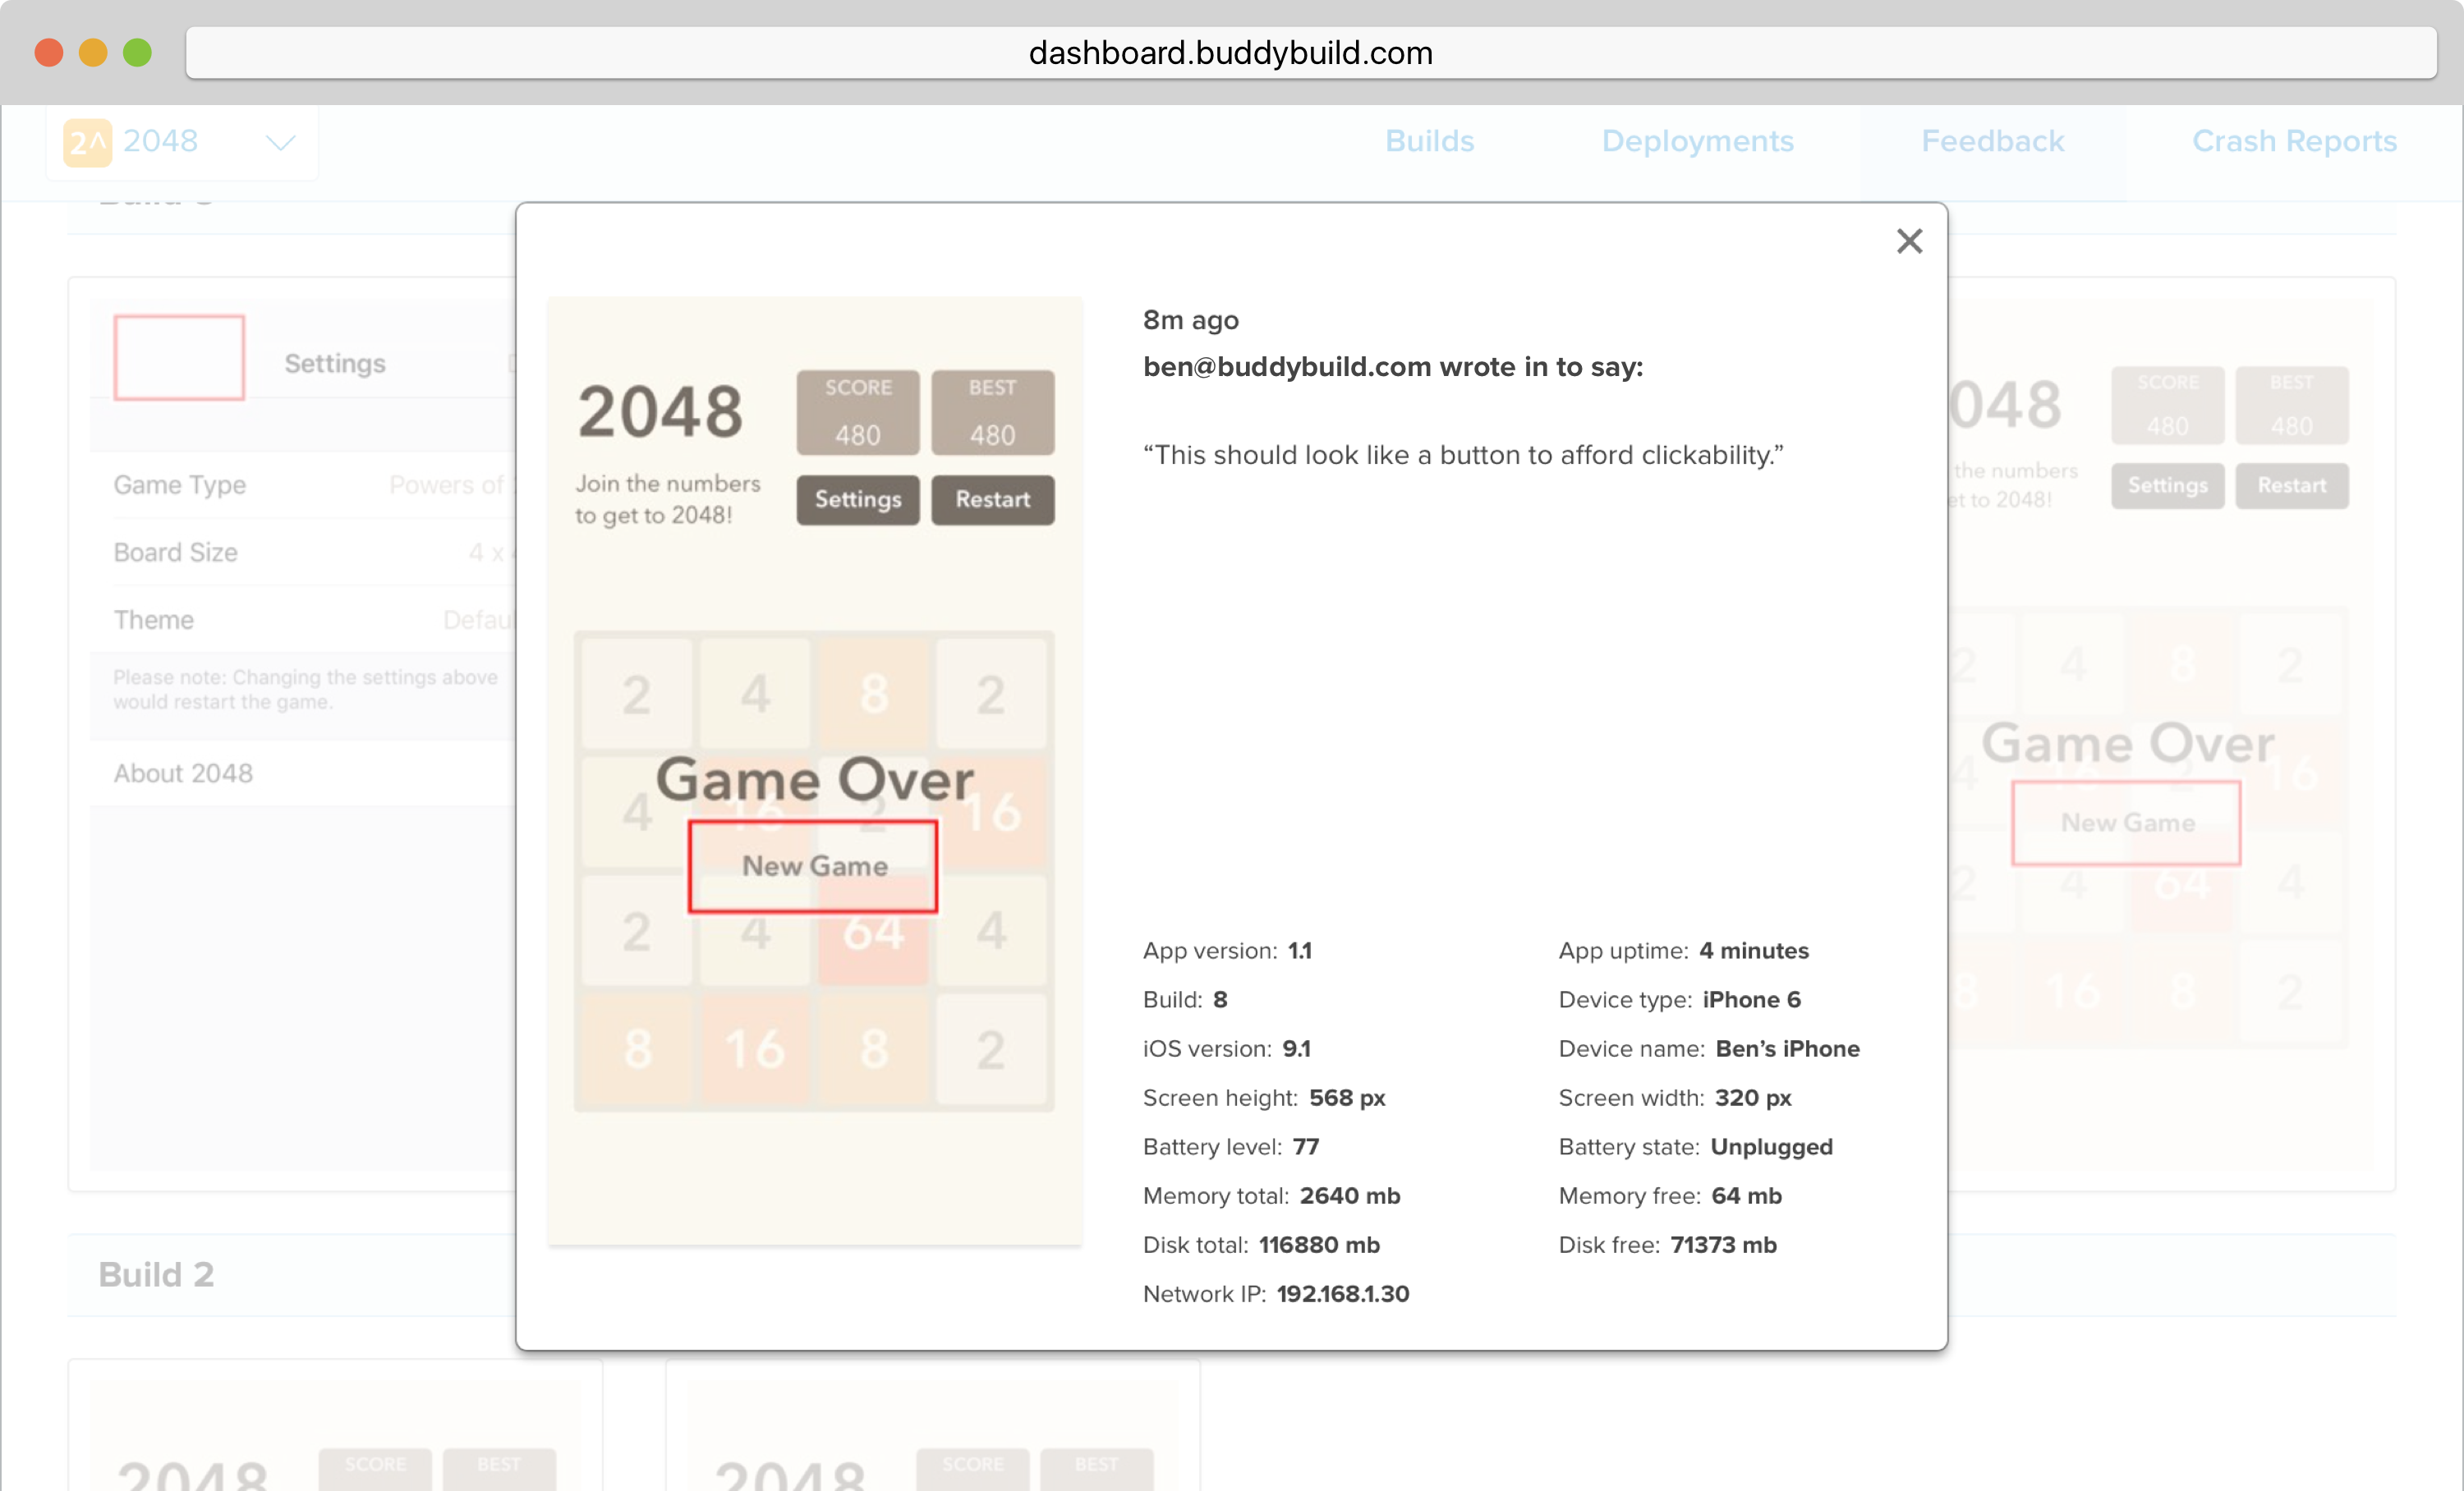Click the yellow minimize window button
The height and width of the screenshot is (1491, 2464).
[93, 52]
